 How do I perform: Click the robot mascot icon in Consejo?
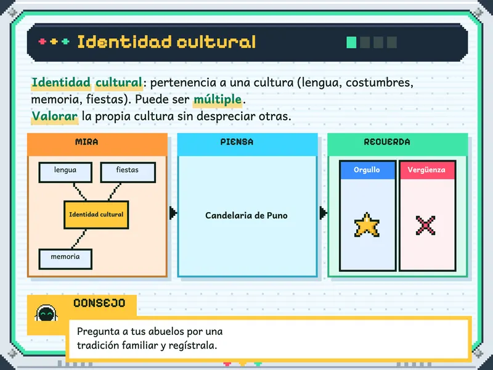[x=46, y=313]
